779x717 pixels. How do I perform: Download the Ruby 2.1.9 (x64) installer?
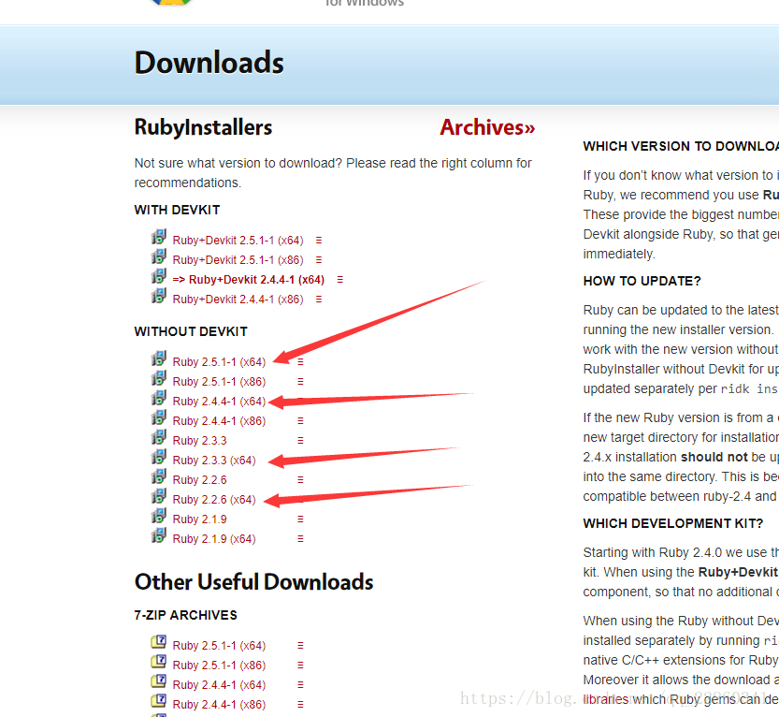pyautogui.click(x=214, y=539)
